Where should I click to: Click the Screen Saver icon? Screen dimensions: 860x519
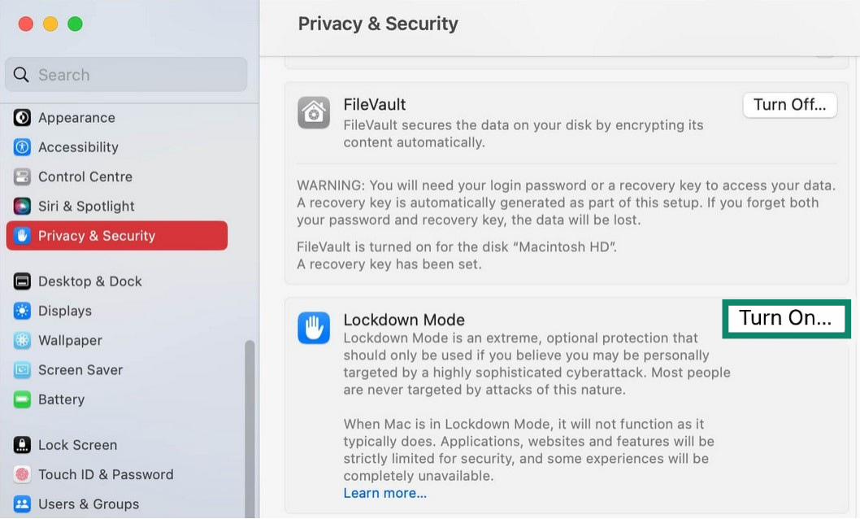(x=22, y=369)
